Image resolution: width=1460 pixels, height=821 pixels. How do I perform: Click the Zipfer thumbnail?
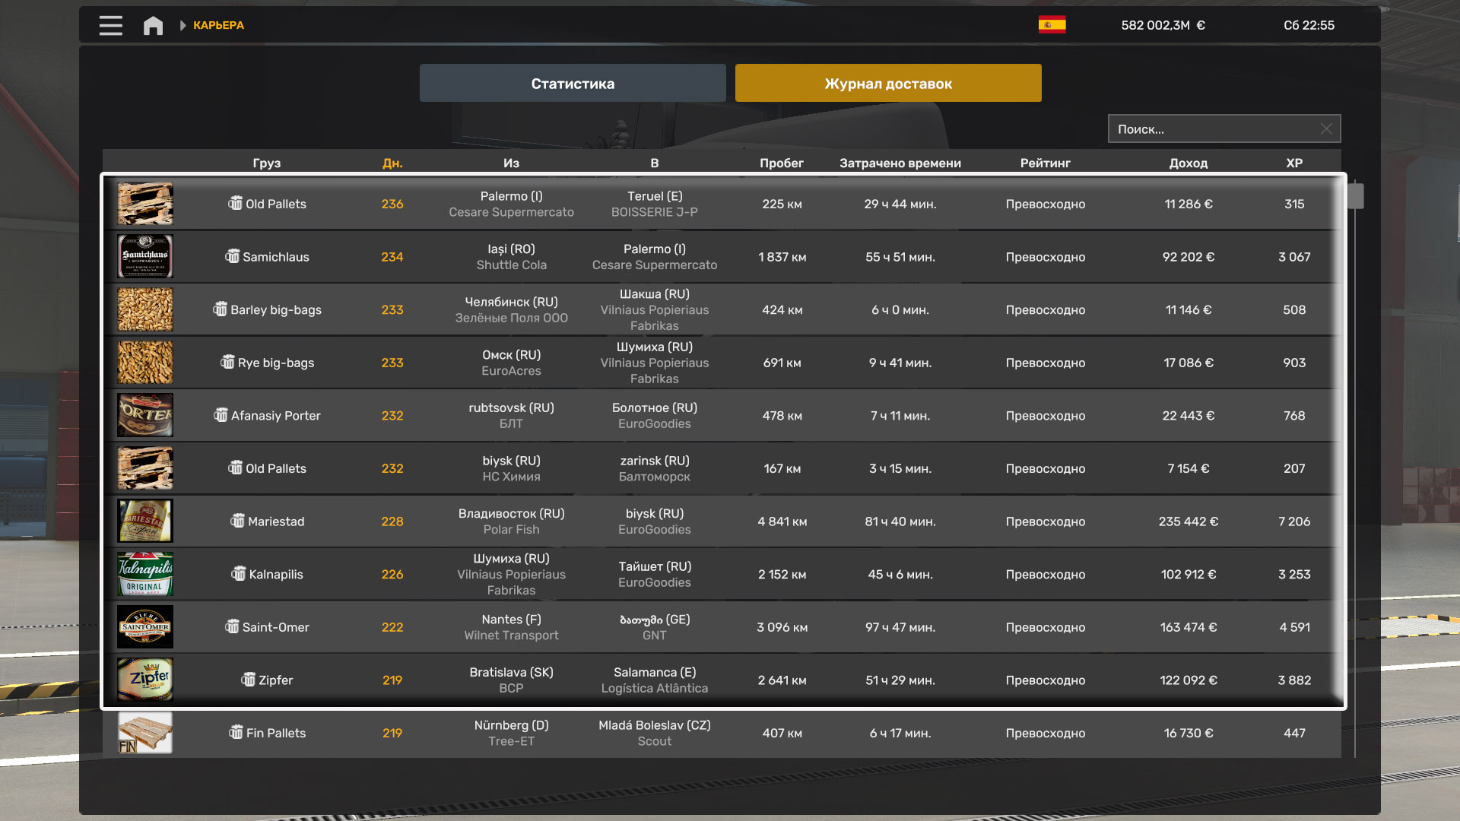145,680
